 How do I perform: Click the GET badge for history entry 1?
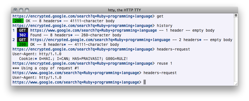(22, 31)
